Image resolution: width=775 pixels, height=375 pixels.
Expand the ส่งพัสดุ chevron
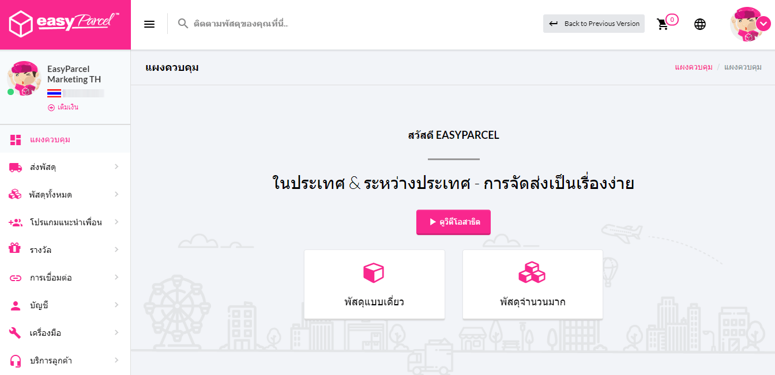tap(116, 166)
